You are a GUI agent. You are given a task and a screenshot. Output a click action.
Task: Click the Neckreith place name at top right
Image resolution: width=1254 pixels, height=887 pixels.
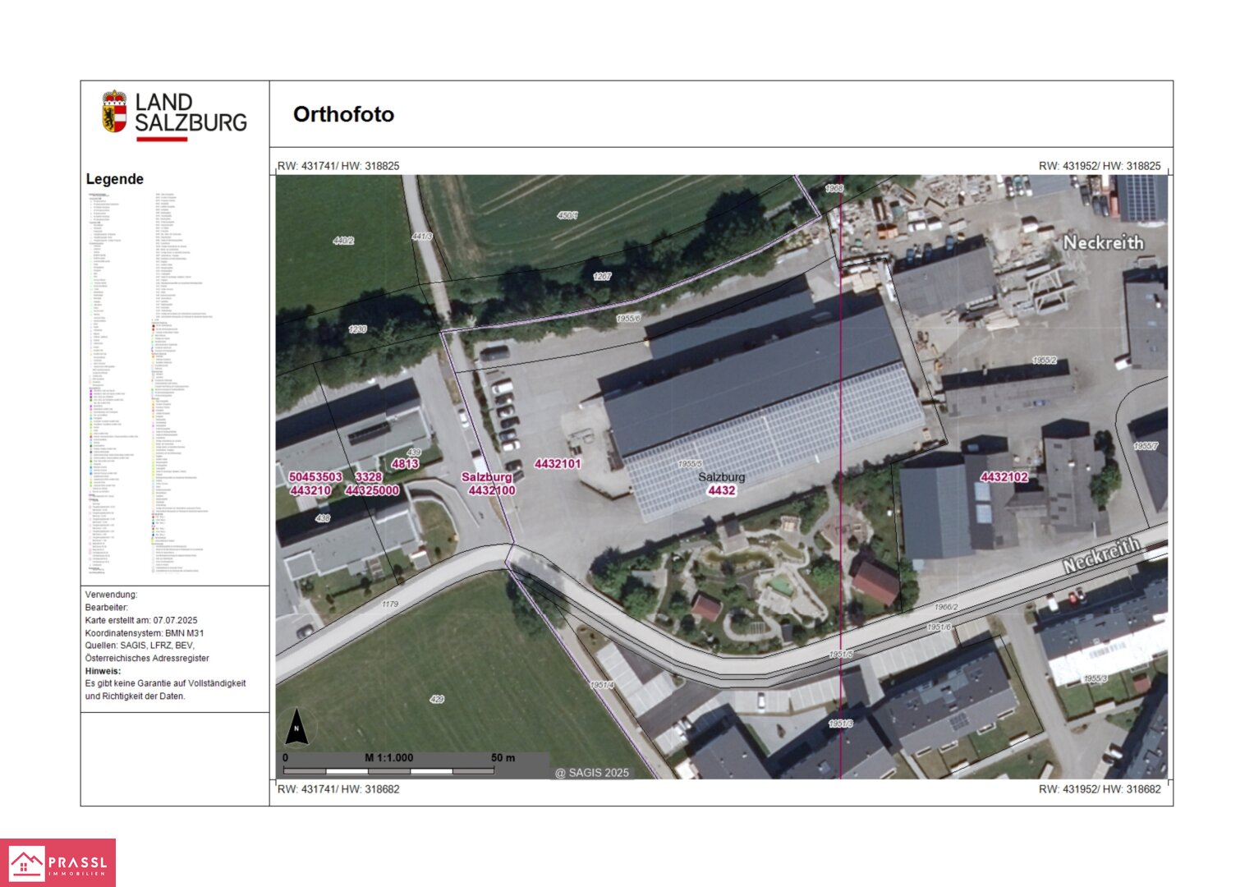(1103, 243)
